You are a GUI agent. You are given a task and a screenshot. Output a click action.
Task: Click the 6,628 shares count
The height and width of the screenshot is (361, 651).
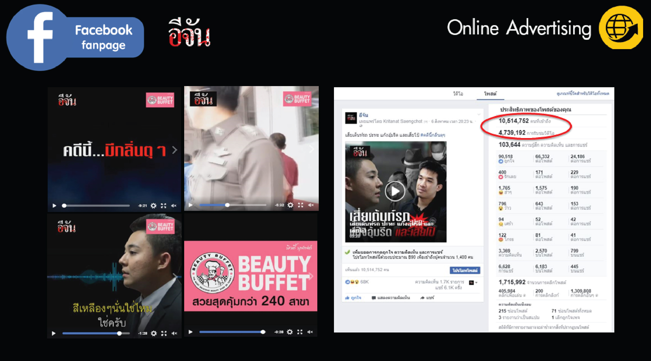(x=506, y=268)
